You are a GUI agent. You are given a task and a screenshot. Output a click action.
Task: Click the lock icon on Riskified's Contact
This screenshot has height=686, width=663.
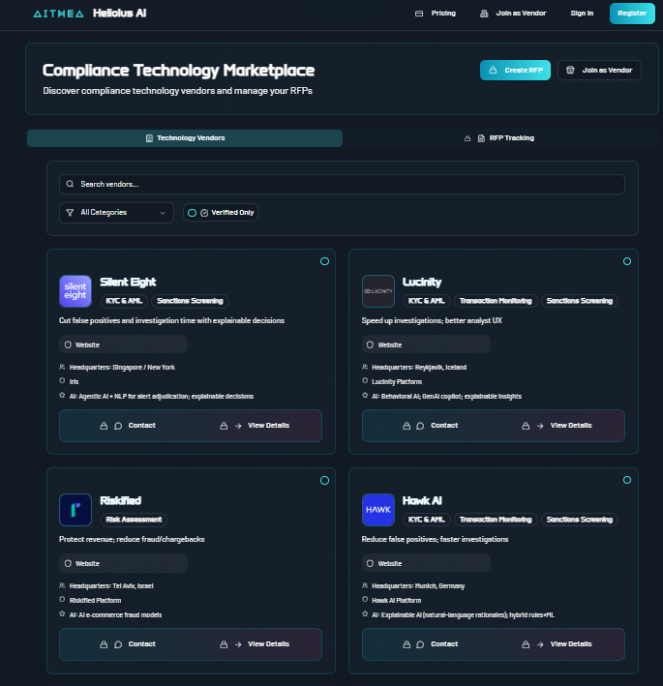point(104,644)
